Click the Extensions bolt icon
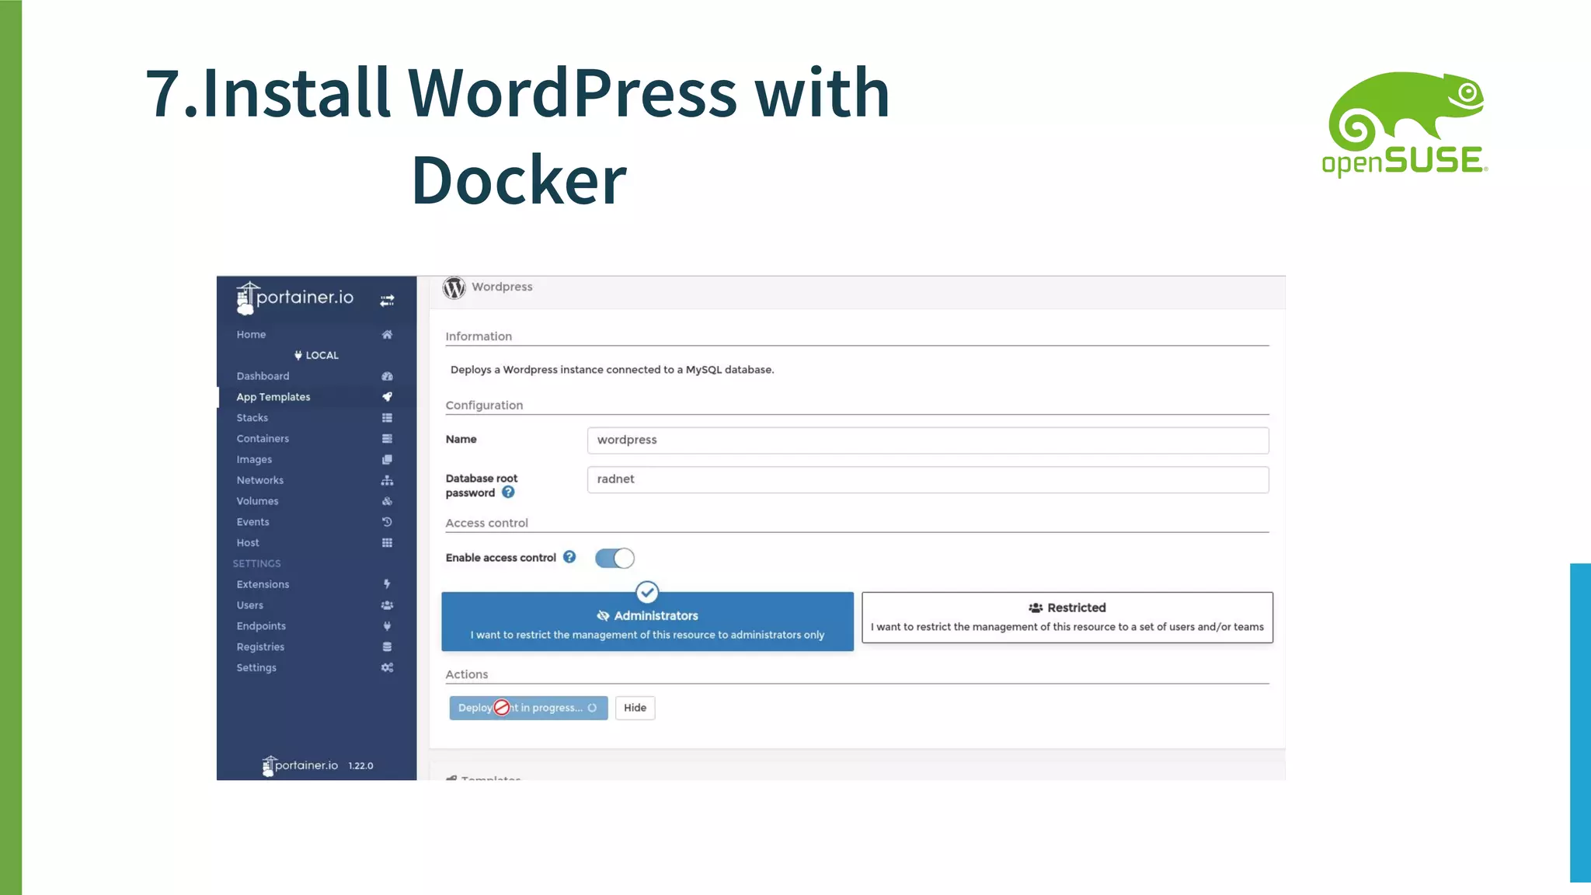Image resolution: width=1591 pixels, height=895 pixels. [387, 584]
